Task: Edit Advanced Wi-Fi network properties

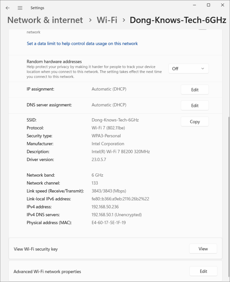Action: click(x=203, y=271)
